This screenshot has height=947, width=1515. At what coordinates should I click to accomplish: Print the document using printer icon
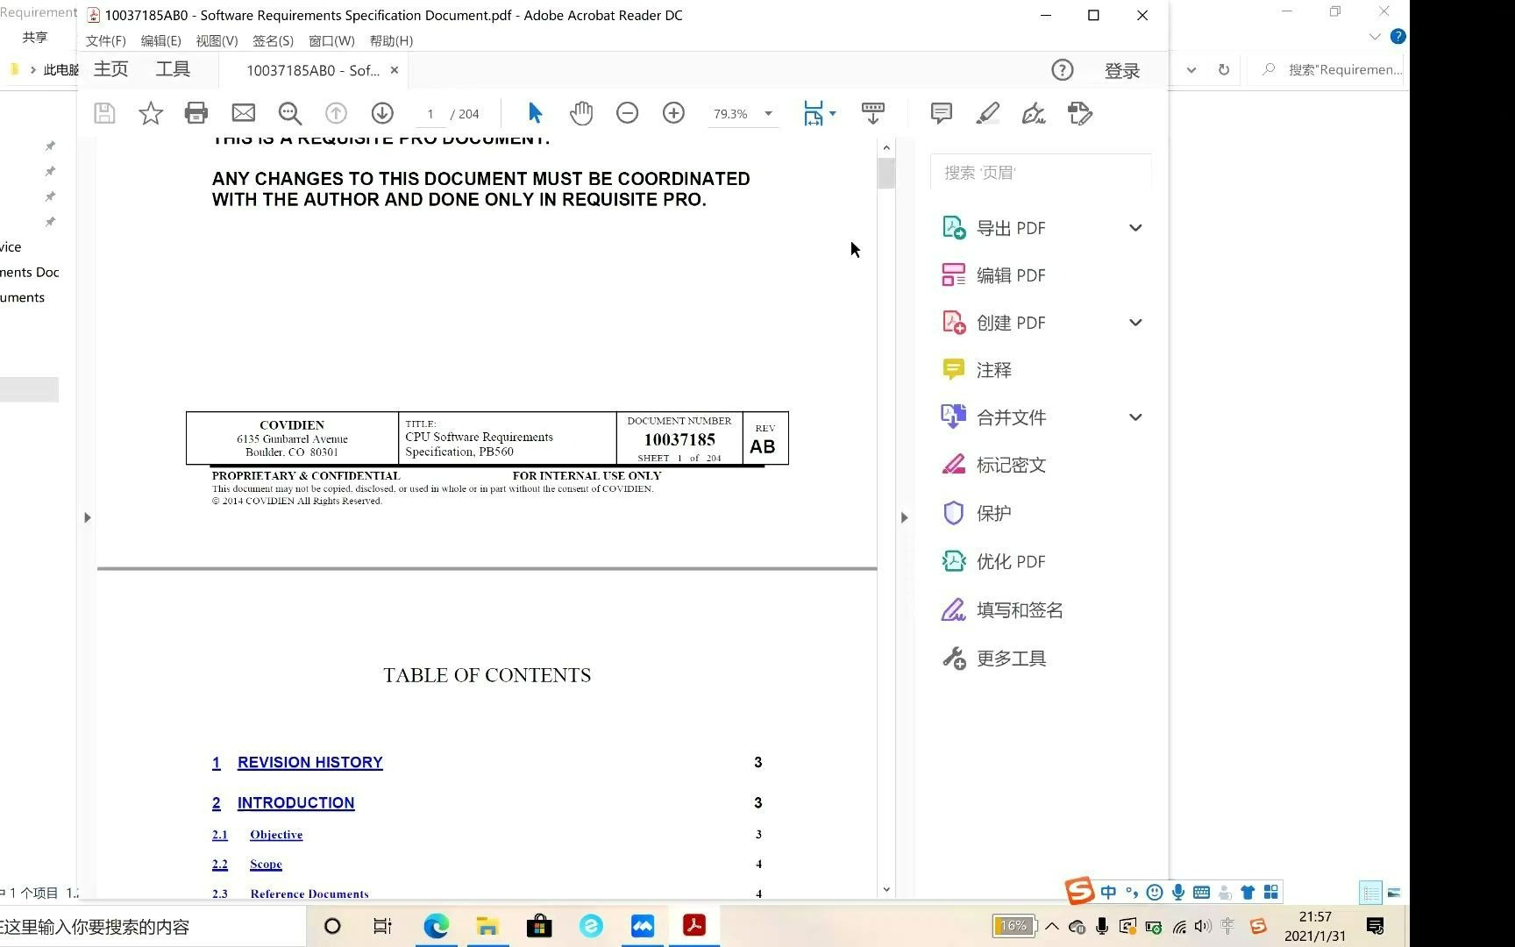coord(196,113)
